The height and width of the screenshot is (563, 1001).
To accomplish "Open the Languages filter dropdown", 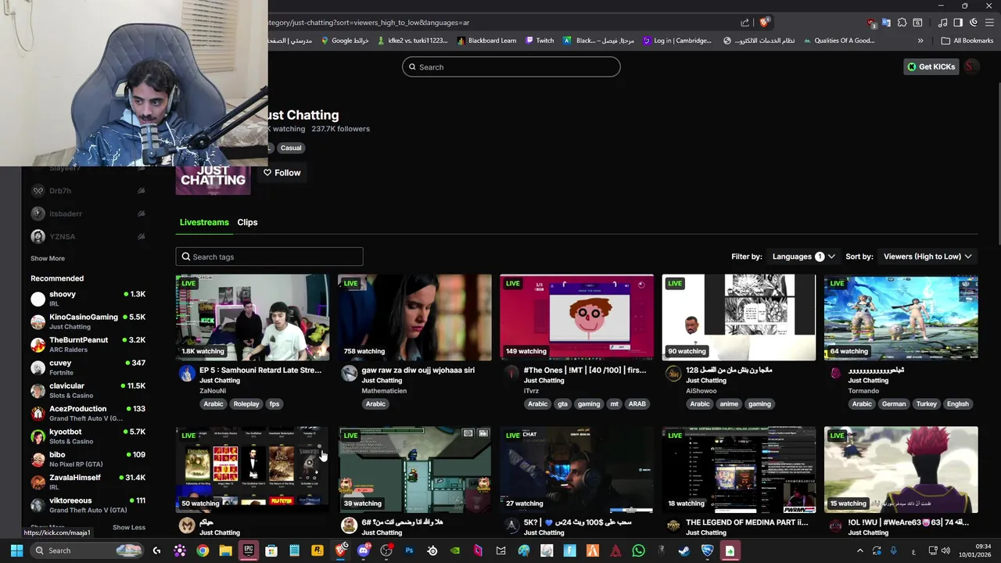I will [803, 256].
